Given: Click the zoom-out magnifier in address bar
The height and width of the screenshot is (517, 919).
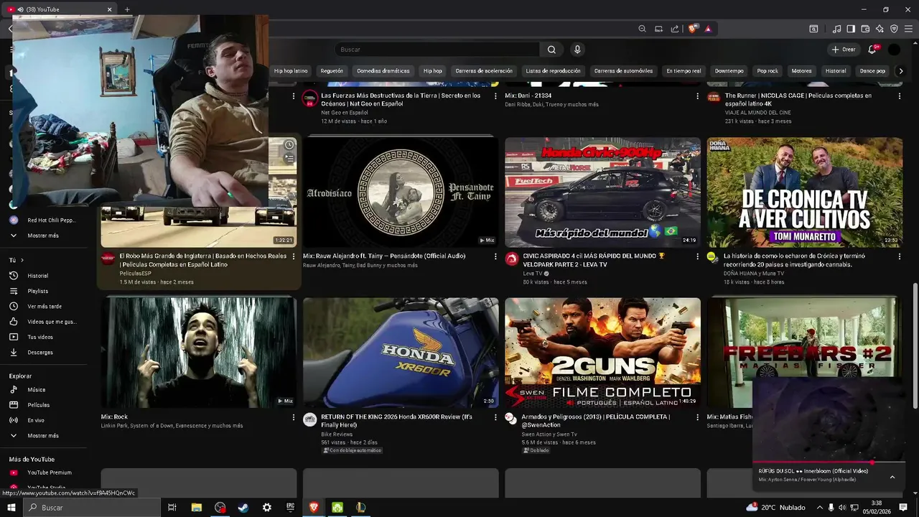Looking at the screenshot, I should 642,29.
